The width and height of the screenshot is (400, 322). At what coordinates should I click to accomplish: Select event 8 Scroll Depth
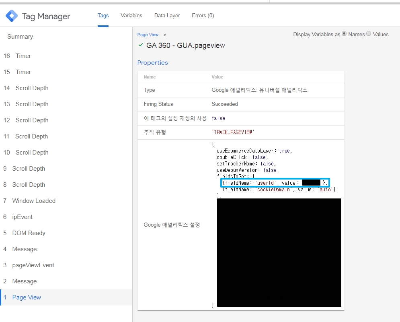pos(66,185)
